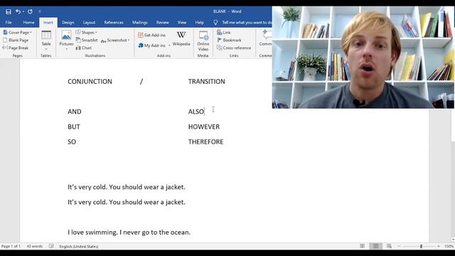Open the References tab
Image resolution: width=455 pixels, height=256 pixels.
[114, 22]
